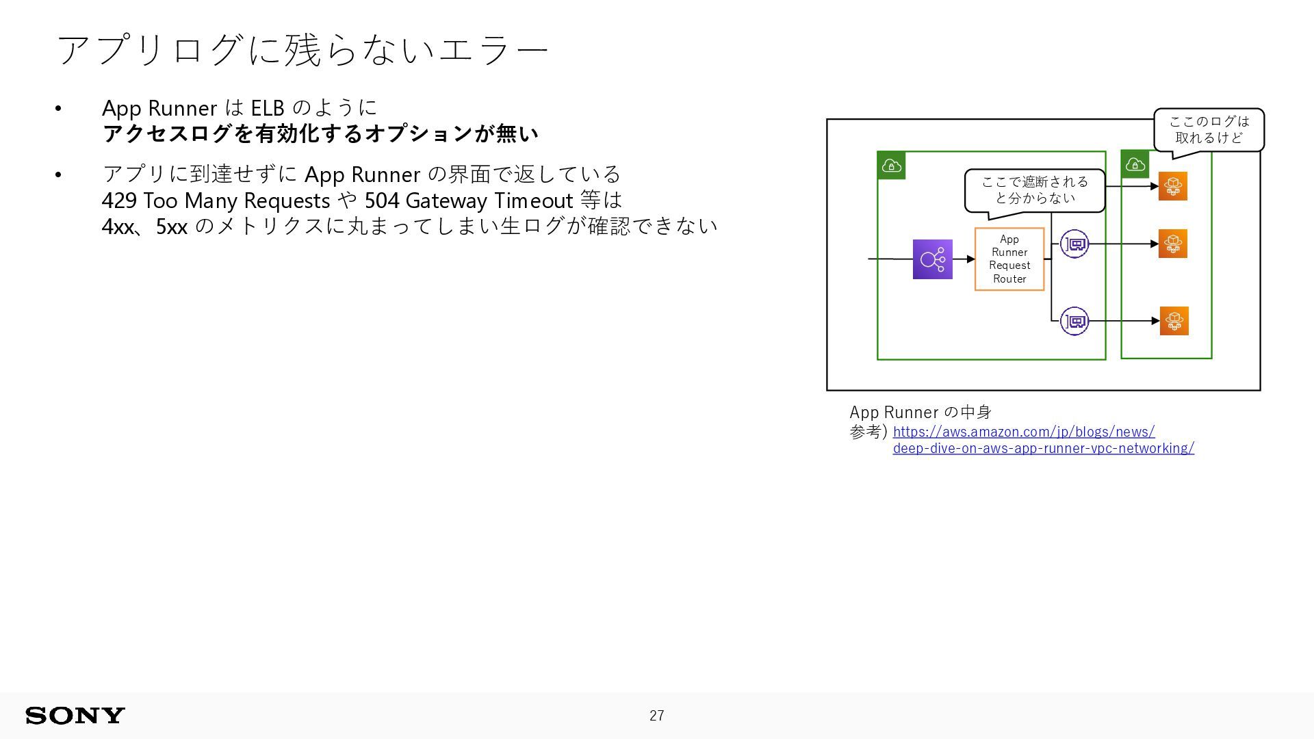Click the right green VPC cloud icon

[1135, 164]
